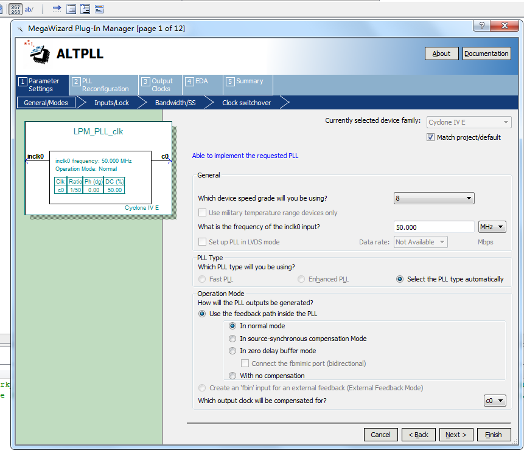
Task: Click the 50.00 duty cycle cell
Action: tap(114, 190)
